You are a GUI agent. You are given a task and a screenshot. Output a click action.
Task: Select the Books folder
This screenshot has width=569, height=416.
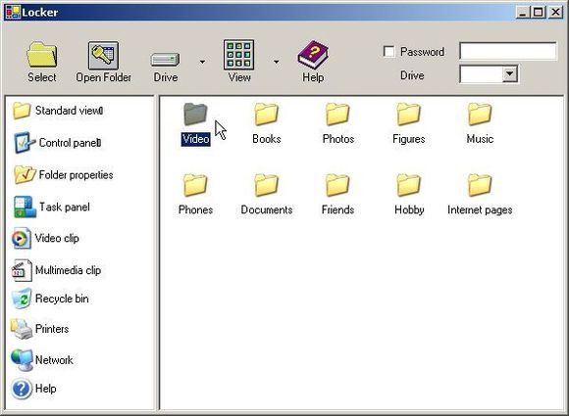pos(267,124)
